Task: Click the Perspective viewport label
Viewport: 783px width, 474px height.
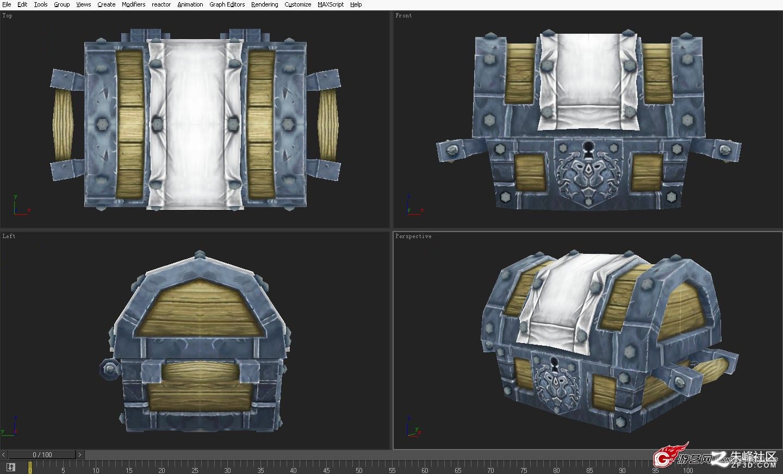Action: click(x=413, y=236)
